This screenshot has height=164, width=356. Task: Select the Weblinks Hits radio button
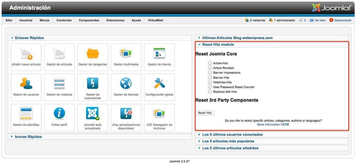pyautogui.click(x=210, y=82)
